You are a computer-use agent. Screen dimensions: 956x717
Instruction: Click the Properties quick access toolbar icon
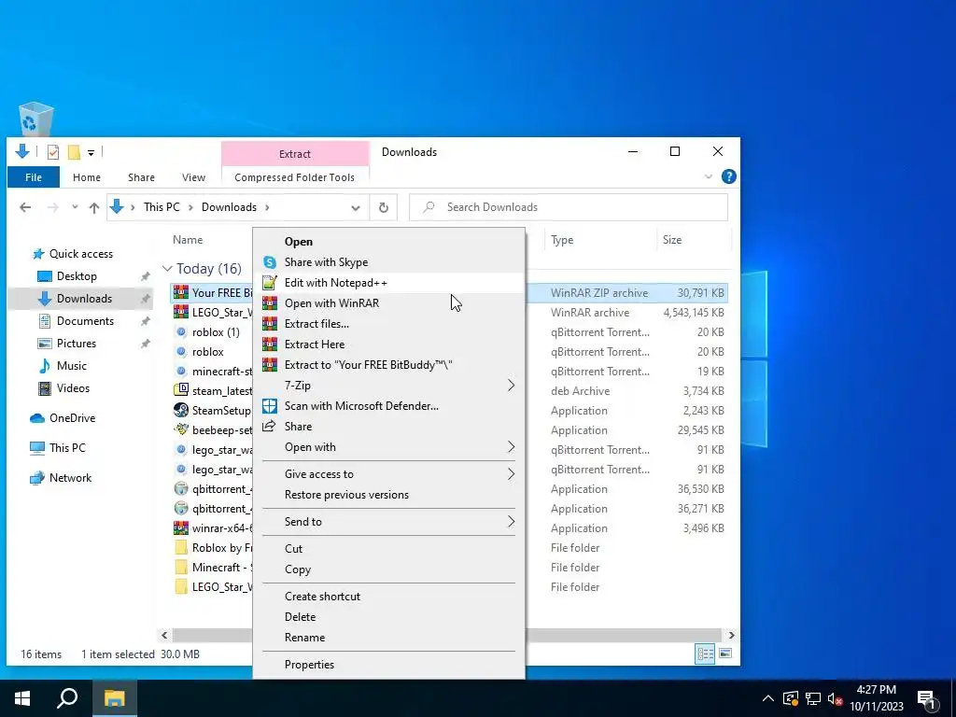(53, 152)
